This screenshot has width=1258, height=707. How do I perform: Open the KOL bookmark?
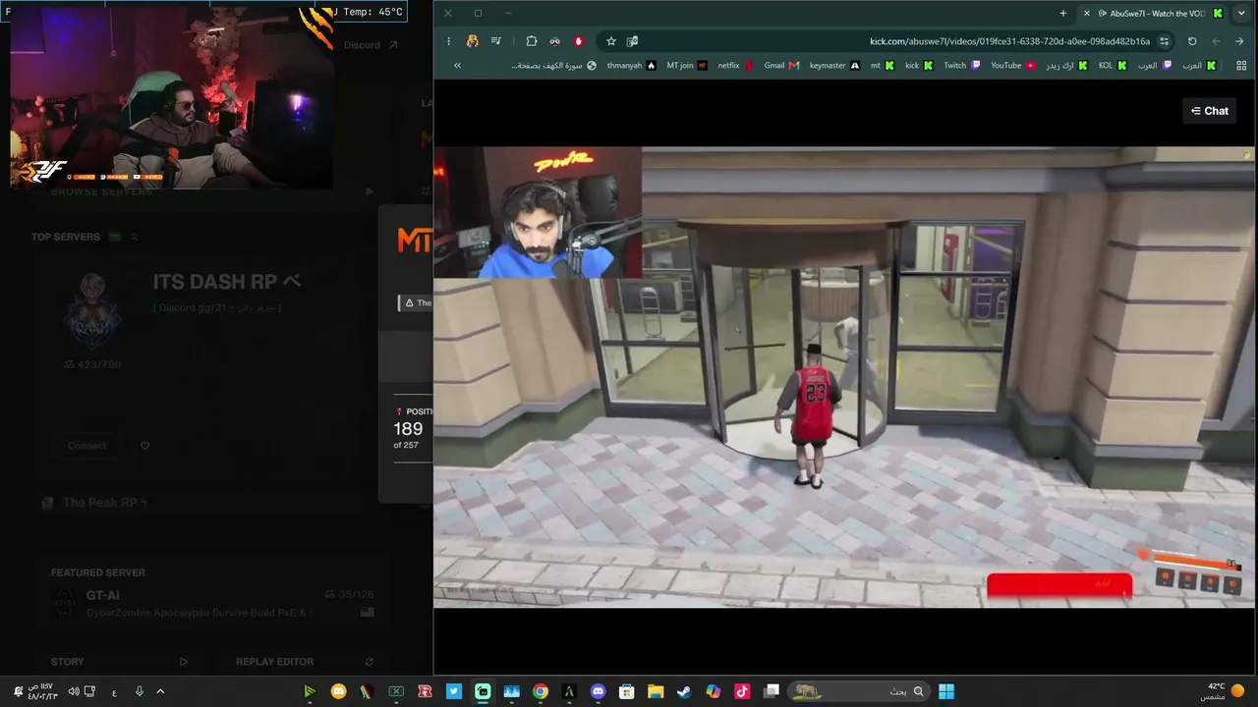tap(1113, 66)
